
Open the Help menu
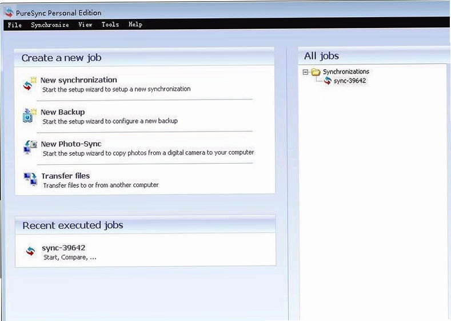tap(135, 25)
